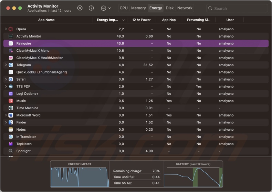Image resolution: width=272 pixels, height=192 pixels.
Task: Click the search field magnifier icon
Action: [210, 8]
